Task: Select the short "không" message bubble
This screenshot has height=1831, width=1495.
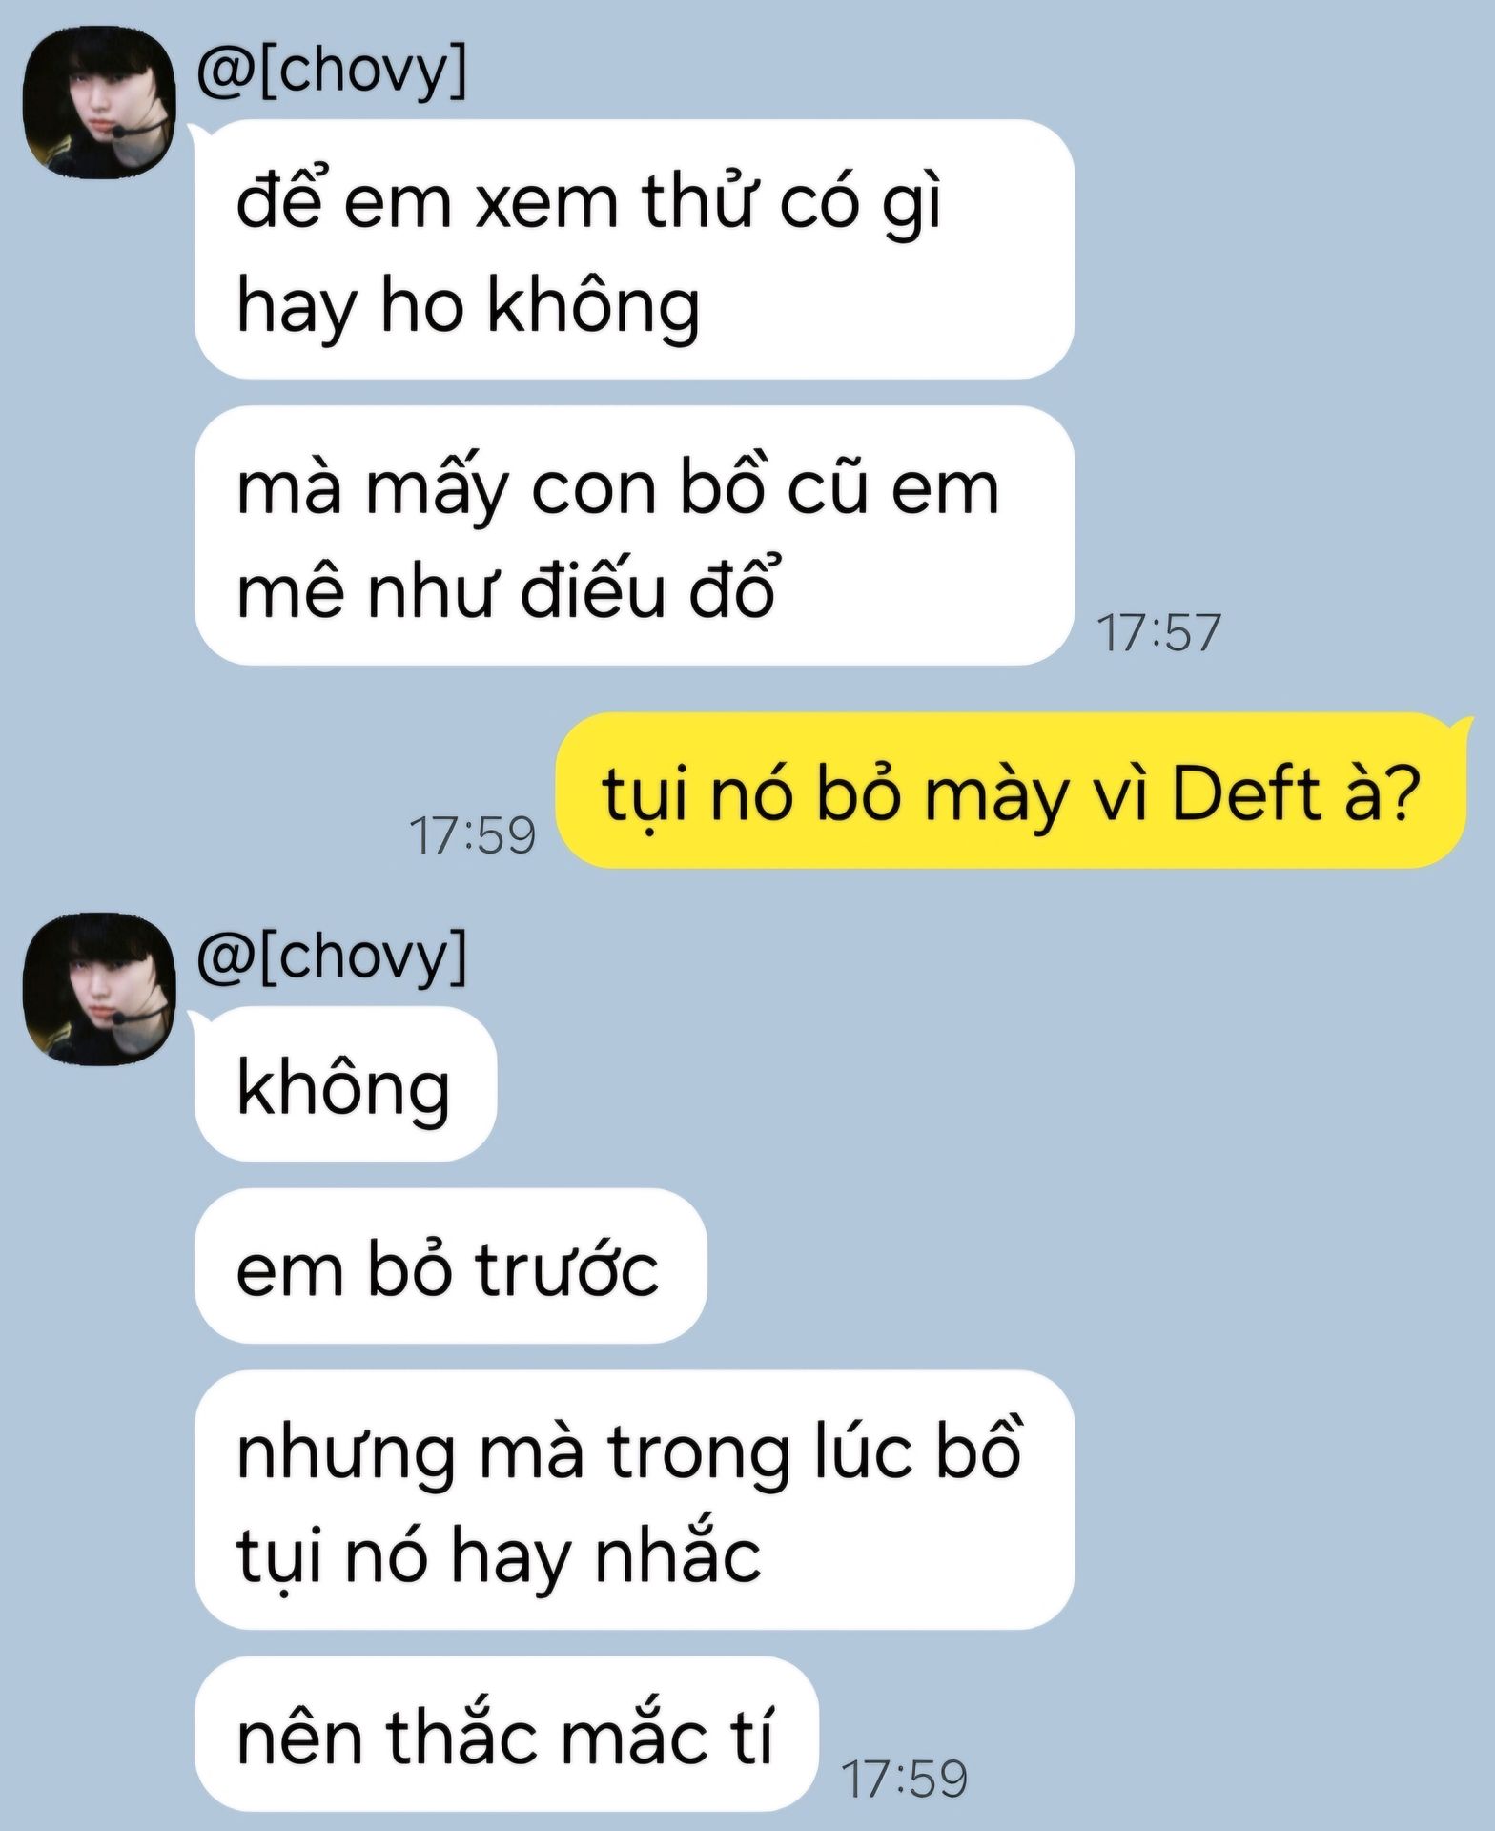Action: [x=345, y=1084]
